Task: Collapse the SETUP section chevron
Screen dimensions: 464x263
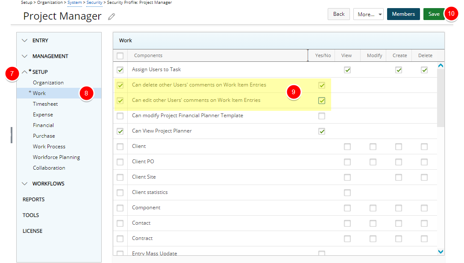Action: coord(25,72)
